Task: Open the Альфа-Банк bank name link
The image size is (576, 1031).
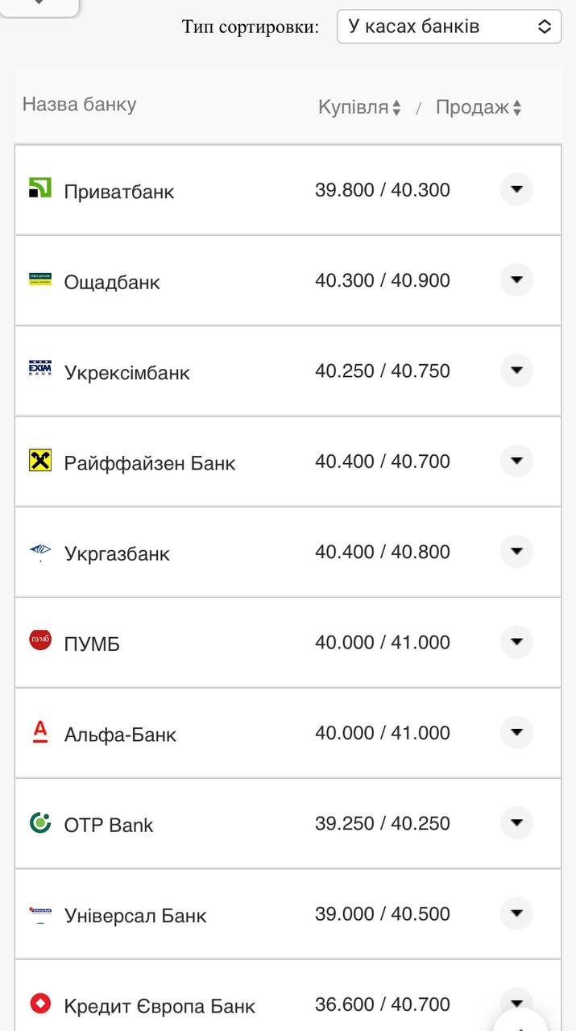Action: (x=120, y=735)
